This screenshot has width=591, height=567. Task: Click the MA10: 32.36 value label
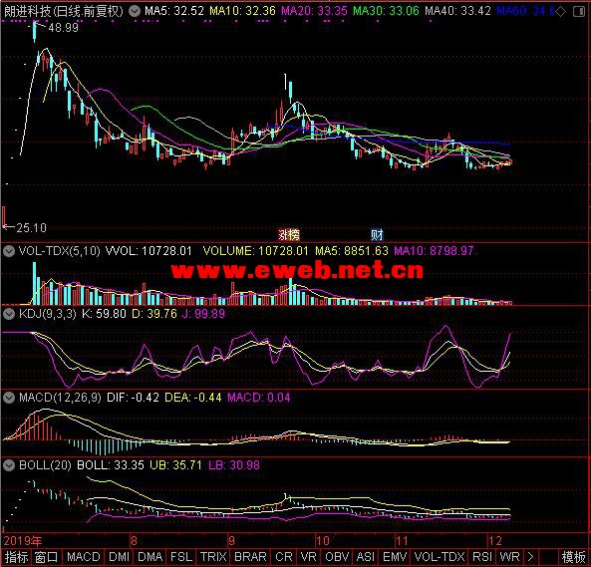(243, 11)
